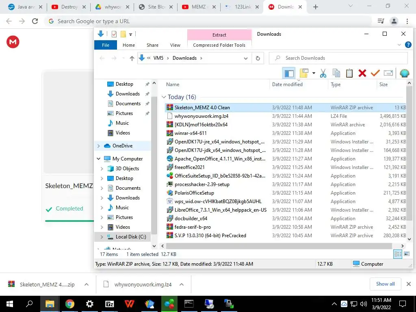Open dropdown arrow next to folder toolbar icon
Viewport: 416px width, 312px height.
point(314,73)
